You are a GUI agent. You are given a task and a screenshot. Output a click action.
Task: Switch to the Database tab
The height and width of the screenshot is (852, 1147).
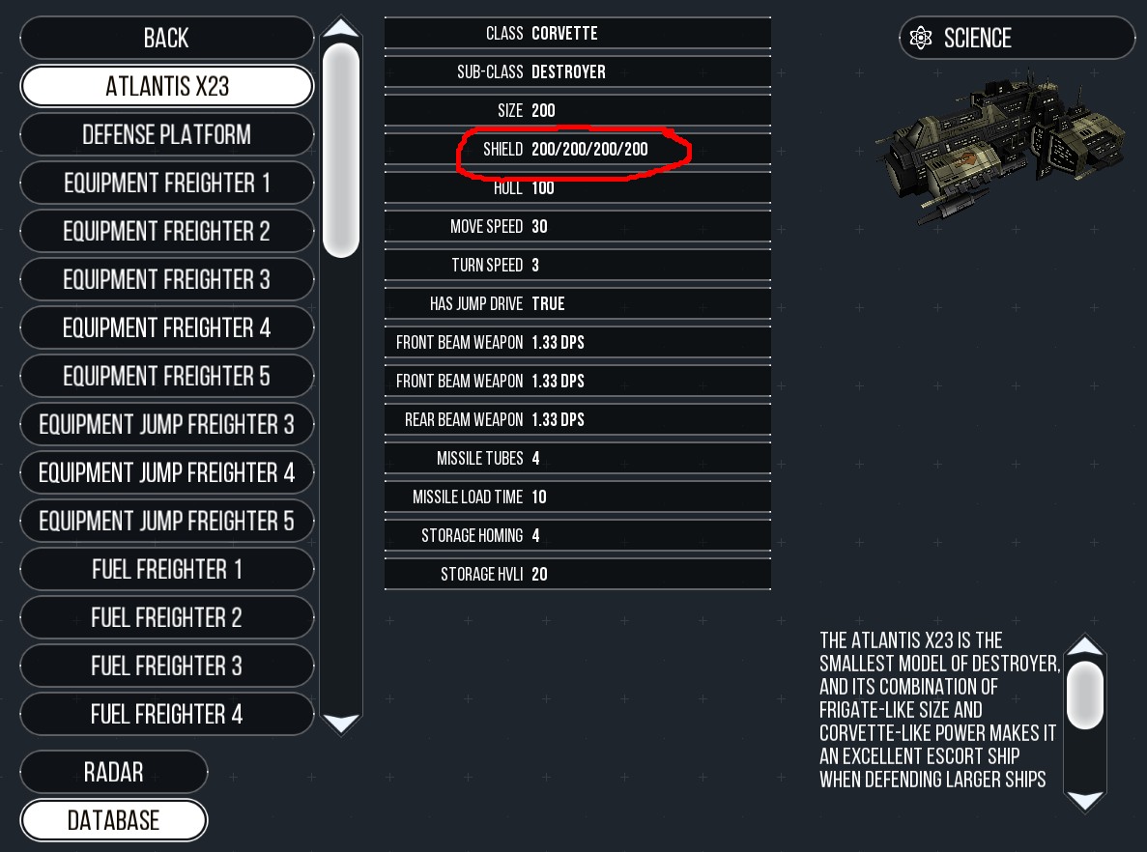(x=113, y=820)
